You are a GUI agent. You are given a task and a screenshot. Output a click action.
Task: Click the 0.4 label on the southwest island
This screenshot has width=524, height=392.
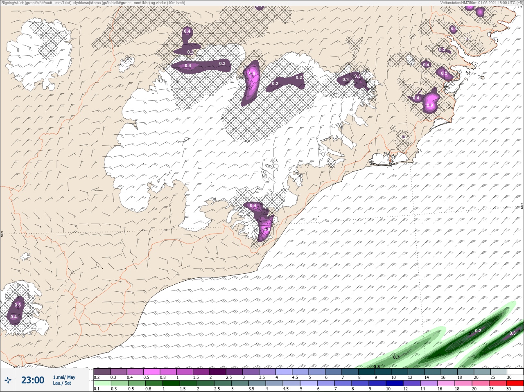[x=14, y=317]
